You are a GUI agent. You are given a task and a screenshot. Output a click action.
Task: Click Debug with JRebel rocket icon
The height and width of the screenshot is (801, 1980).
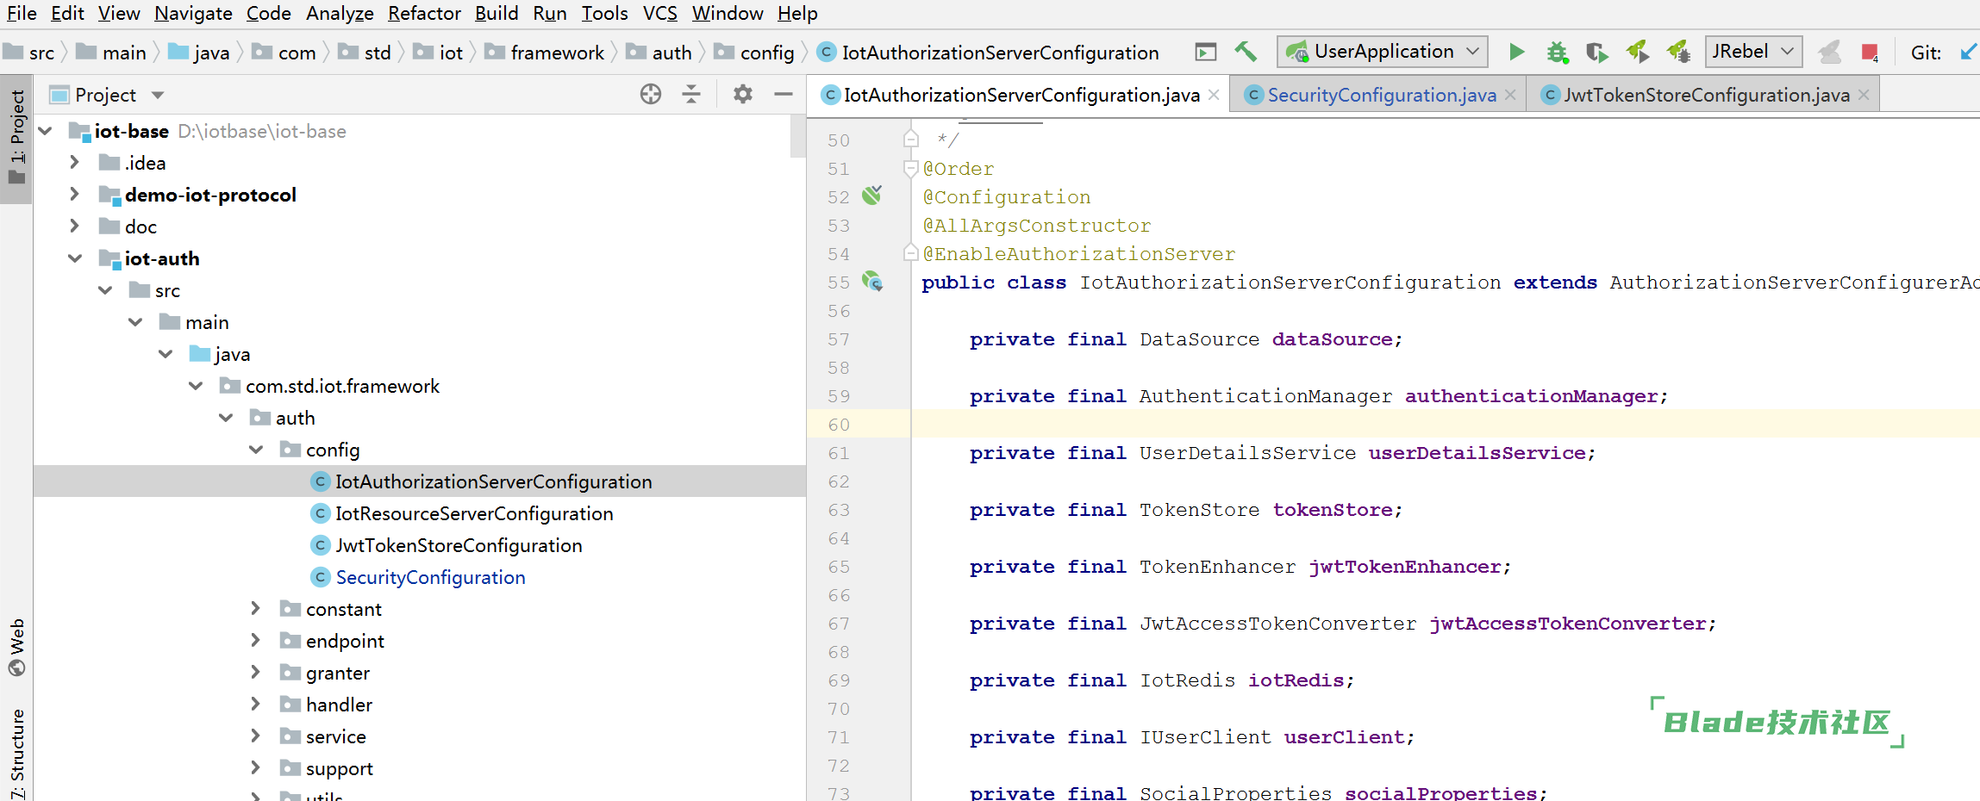point(1678,53)
